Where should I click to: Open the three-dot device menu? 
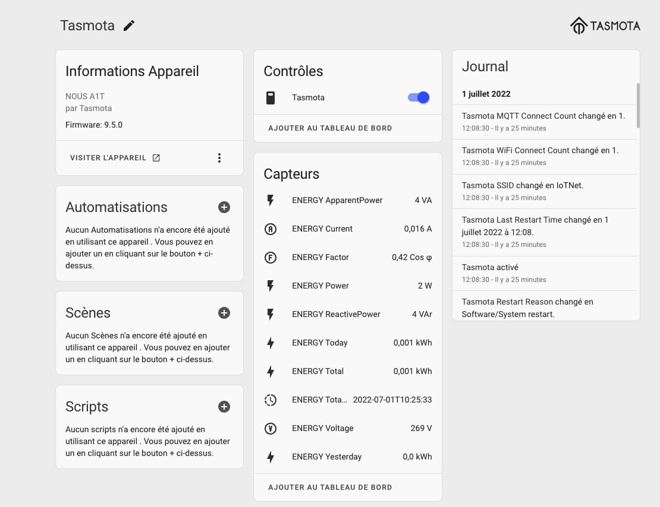[219, 158]
